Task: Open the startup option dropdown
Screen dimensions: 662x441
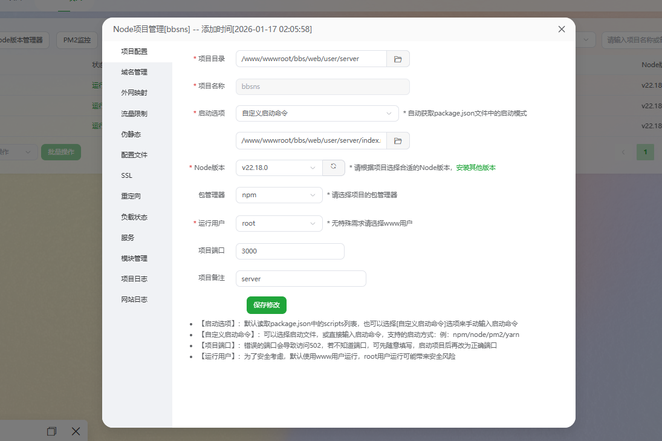Action: pos(317,113)
